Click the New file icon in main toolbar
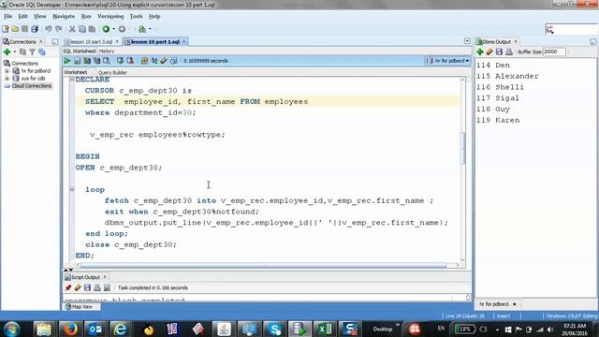The width and height of the screenshot is (599, 337). (6, 29)
